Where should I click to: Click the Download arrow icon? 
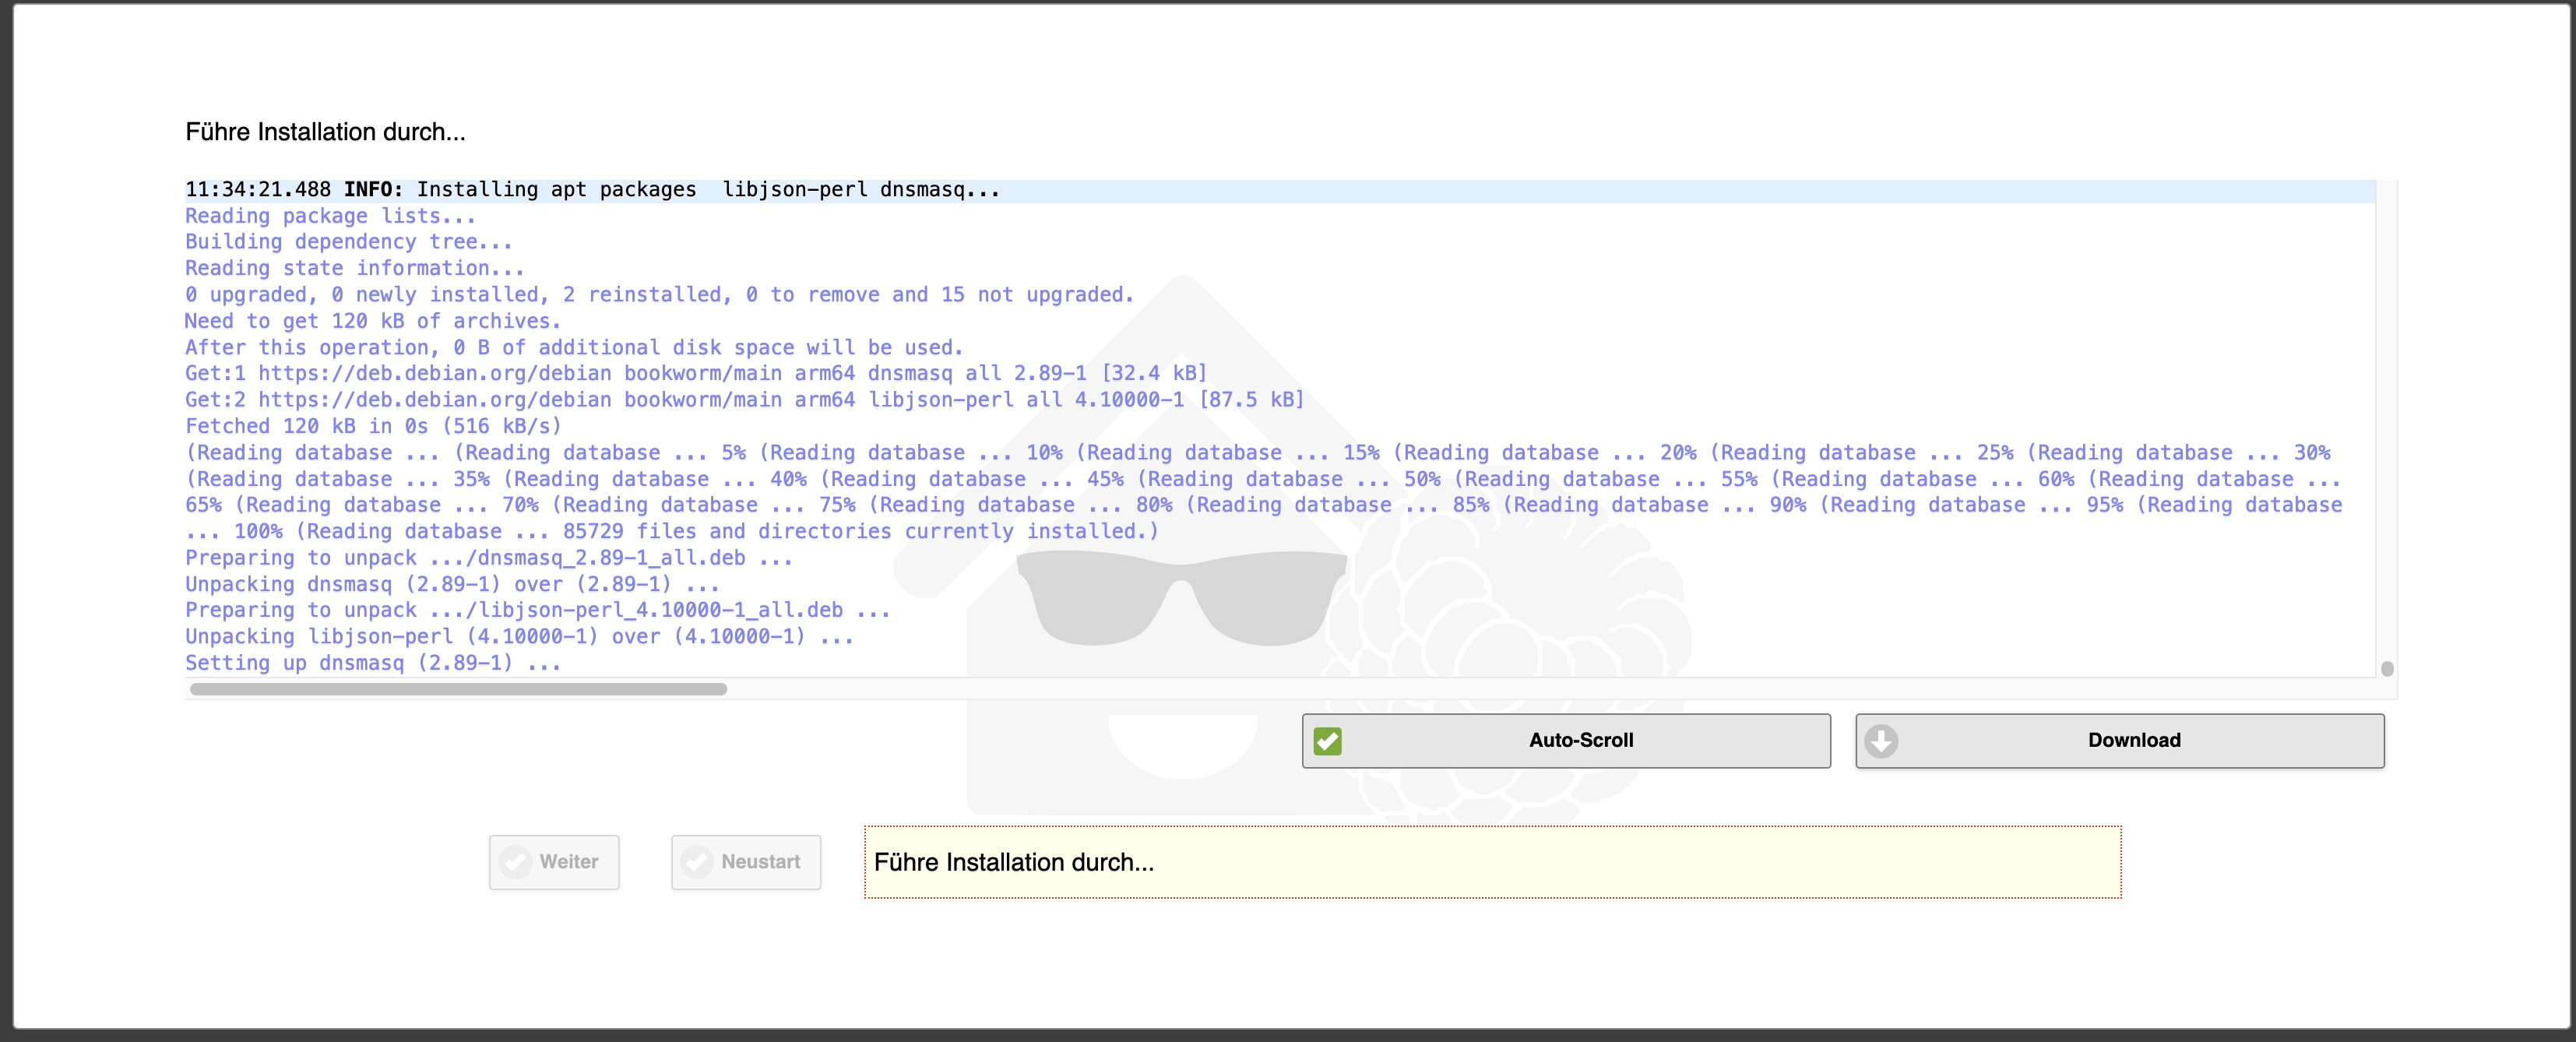click(1881, 741)
